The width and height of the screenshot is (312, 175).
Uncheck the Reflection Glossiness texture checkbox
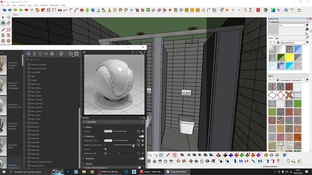(x=143, y=145)
